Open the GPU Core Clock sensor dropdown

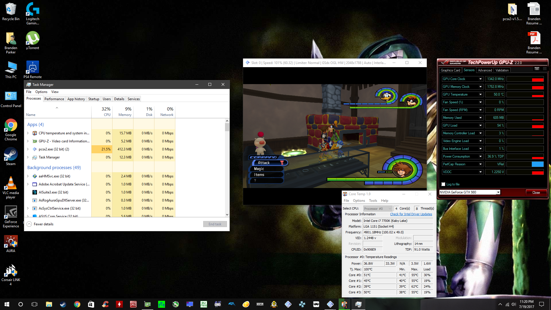(480, 79)
